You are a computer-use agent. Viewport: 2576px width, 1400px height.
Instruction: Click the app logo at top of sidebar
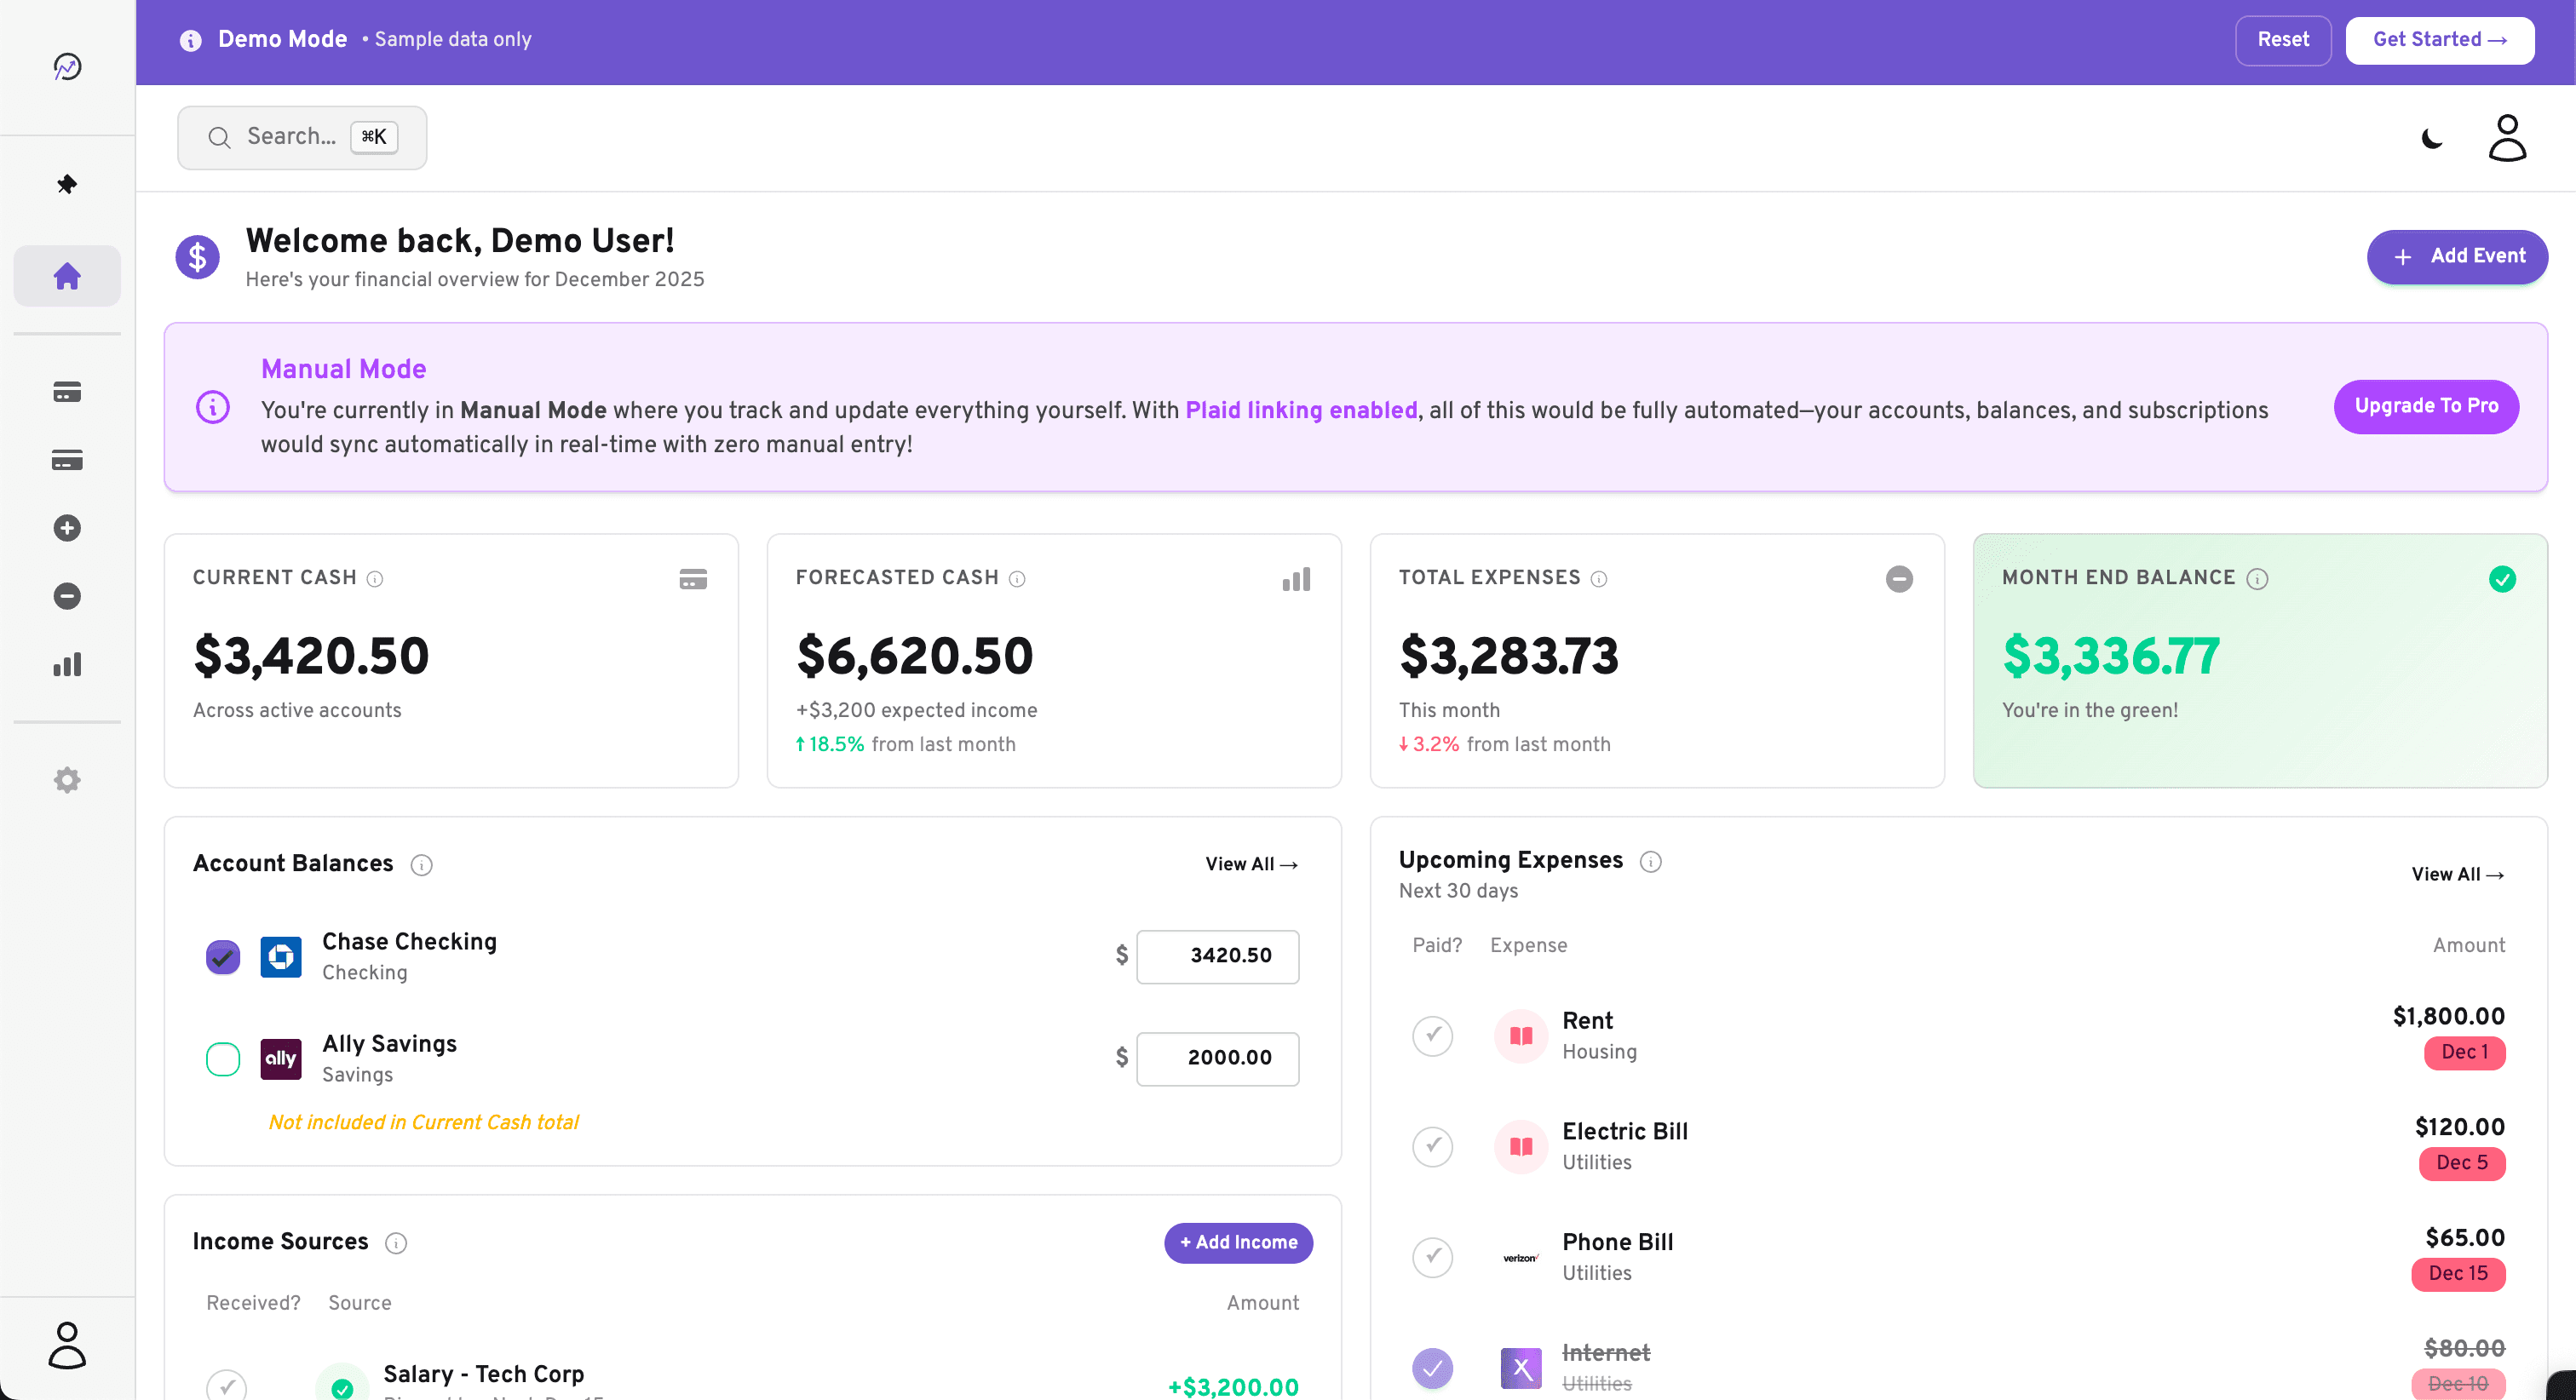[66, 67]
